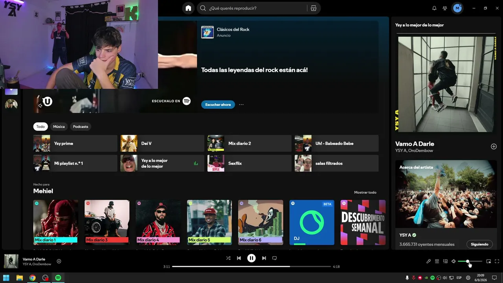Open the 'Mix diario 6' card
This screenshot has height=283, width=503.
pos(261,222)
